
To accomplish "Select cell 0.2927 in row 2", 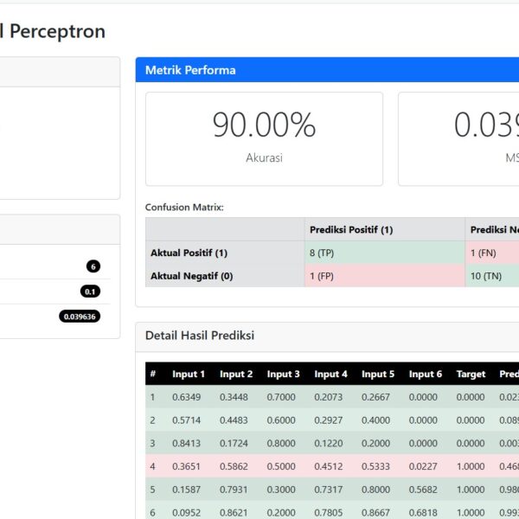I will pos(329,420).
